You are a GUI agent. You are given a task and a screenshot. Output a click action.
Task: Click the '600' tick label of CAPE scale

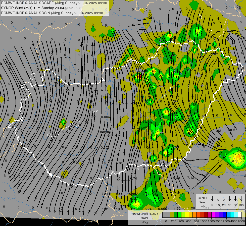point(189,221)
